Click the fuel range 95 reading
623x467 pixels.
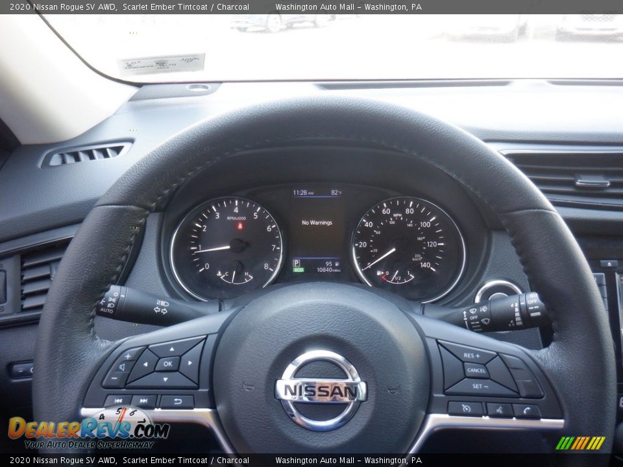point(328,264)
